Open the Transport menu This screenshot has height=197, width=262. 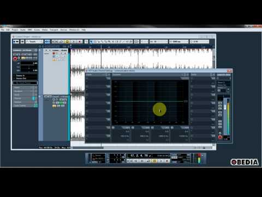point(54,30)
